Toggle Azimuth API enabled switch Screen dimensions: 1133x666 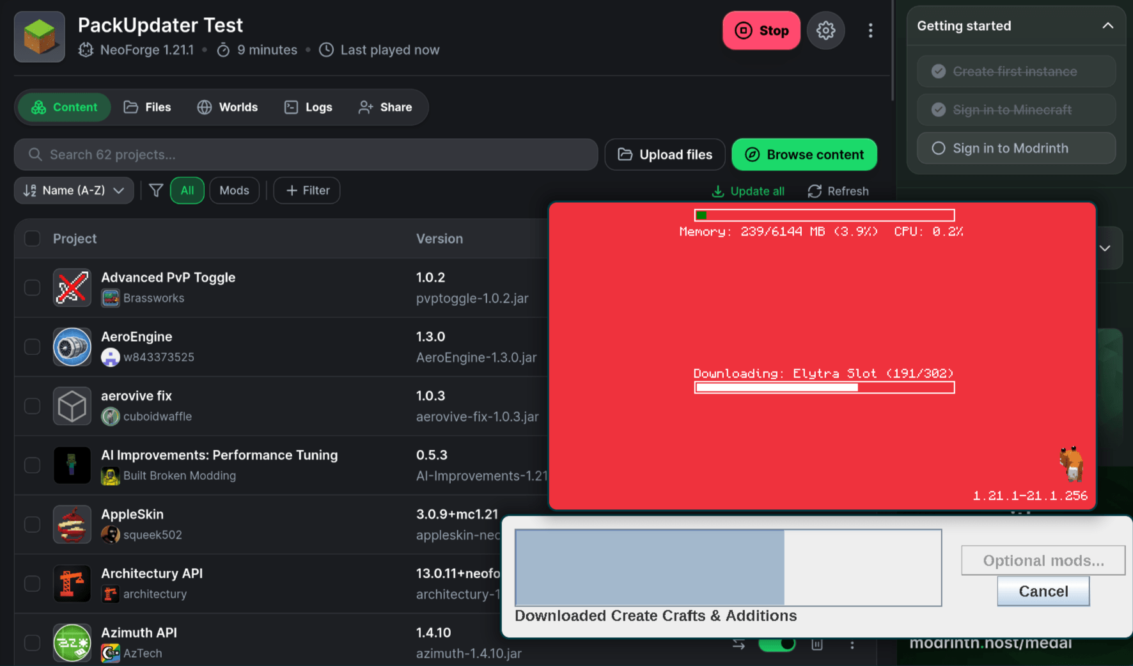tap(777, 644)
